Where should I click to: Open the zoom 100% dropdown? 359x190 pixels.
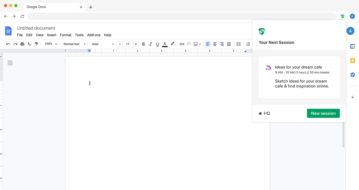pyautogui.click(x=51, y=44)
